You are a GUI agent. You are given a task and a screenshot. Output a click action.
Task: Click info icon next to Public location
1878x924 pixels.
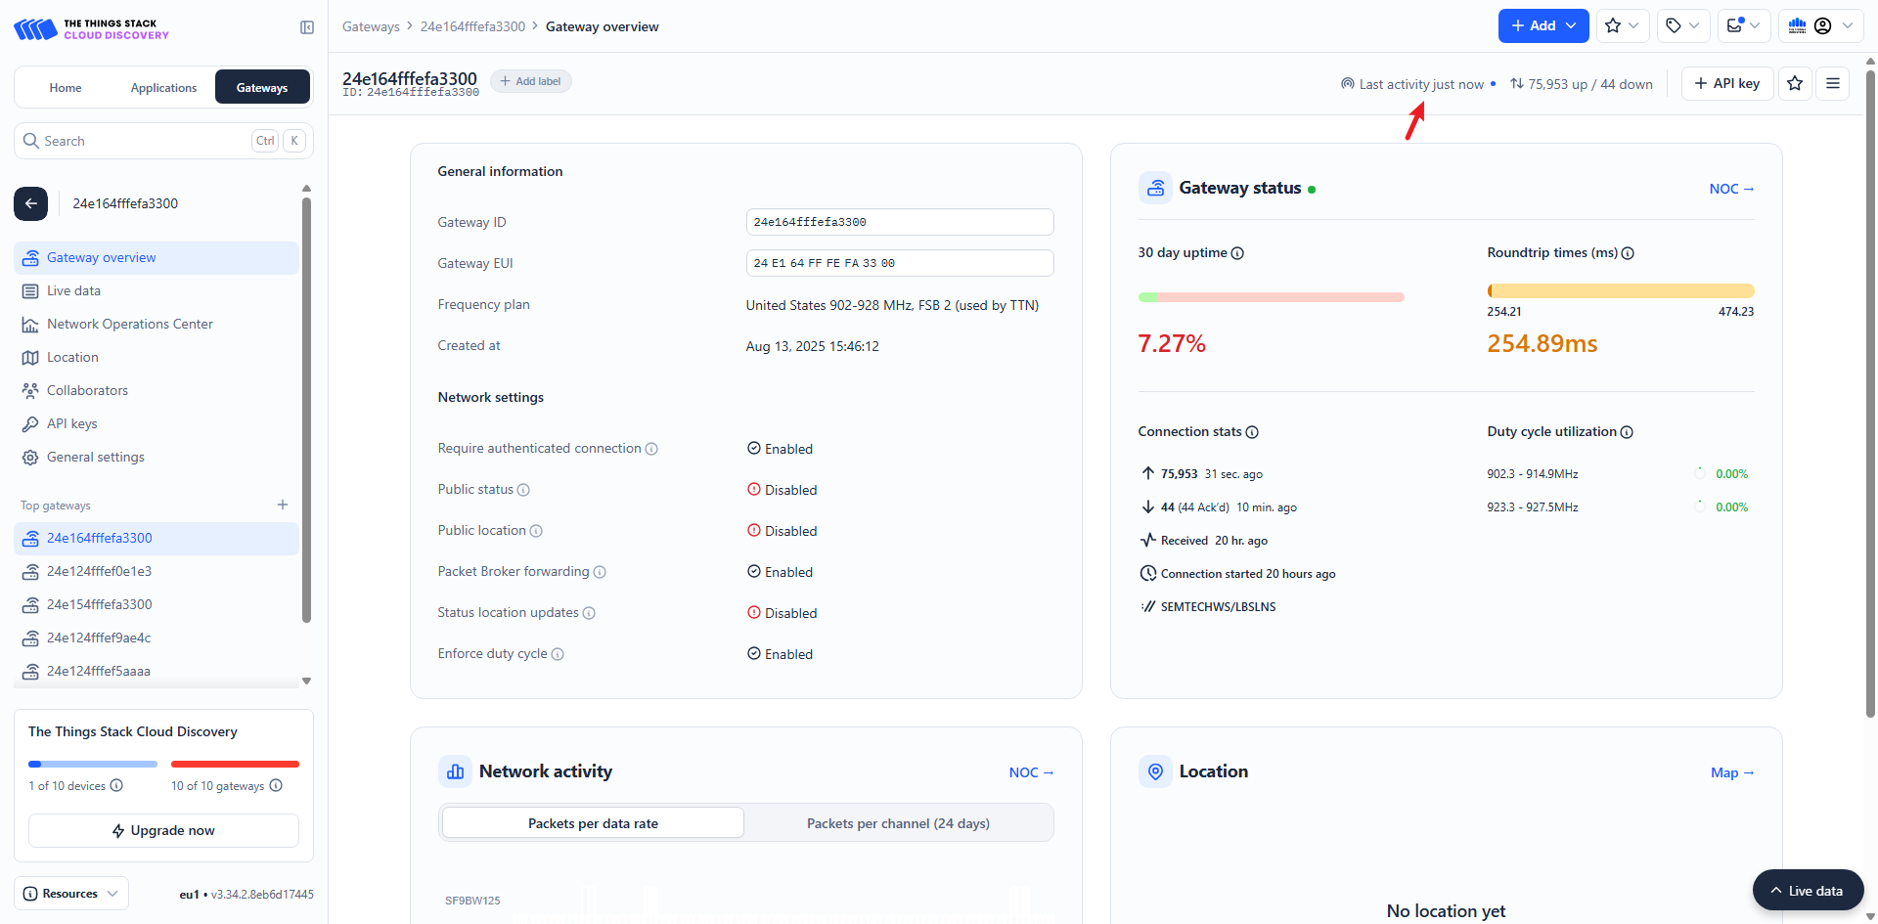pyautogui.click(x=536, y=531)
